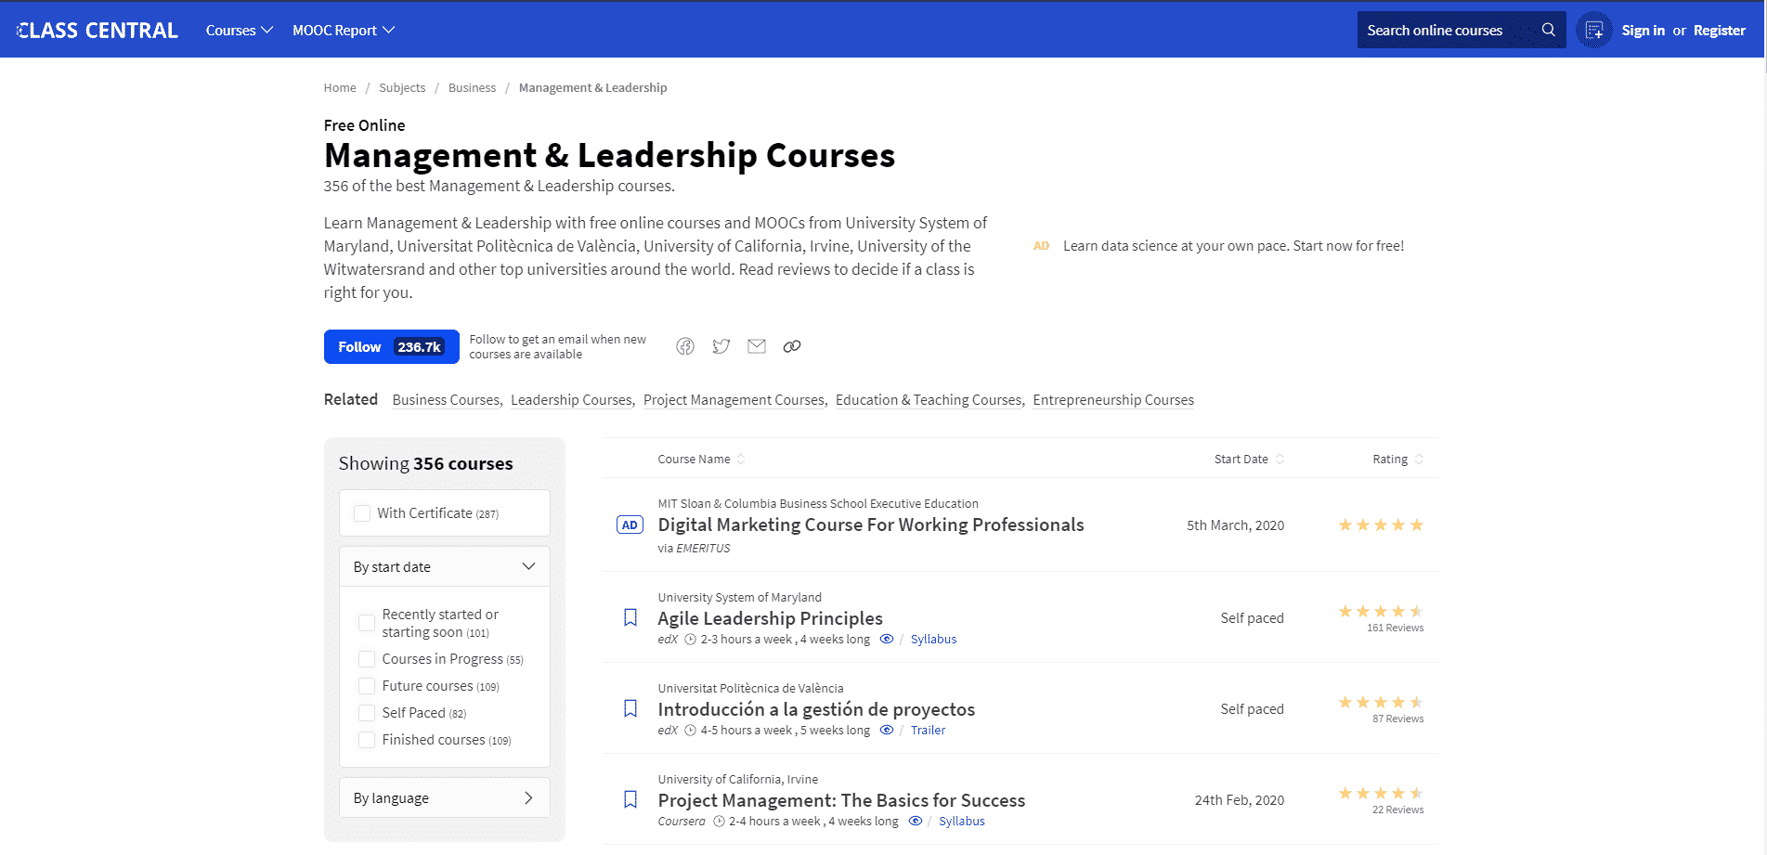Collapse the By start date filter section

(x=445, y=566)
